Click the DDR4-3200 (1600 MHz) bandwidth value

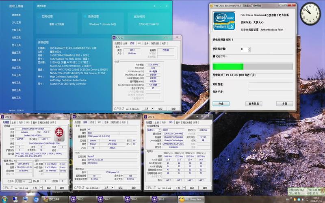[173, 134]
